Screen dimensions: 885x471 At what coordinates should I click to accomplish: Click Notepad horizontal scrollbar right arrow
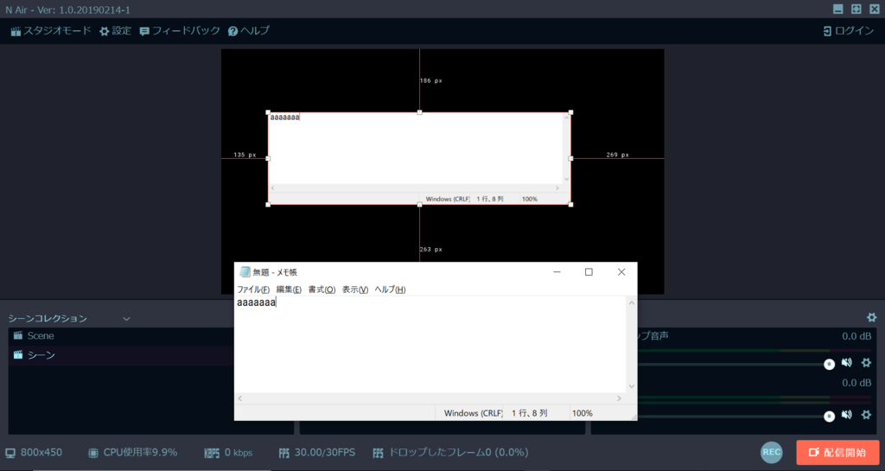point(619,398)
